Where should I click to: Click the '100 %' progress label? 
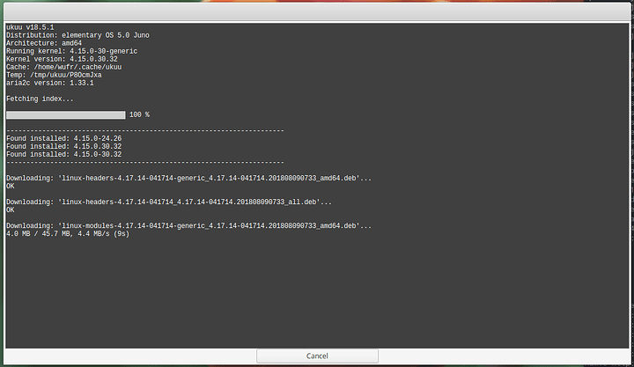click(139, 114)
